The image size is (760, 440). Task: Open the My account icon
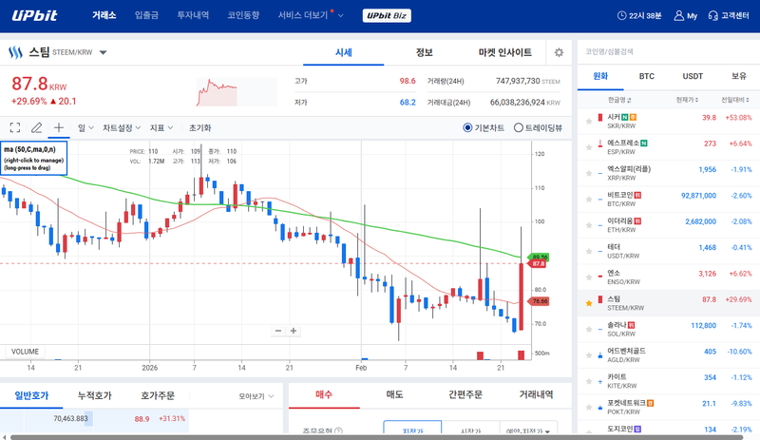pos(685,16)
